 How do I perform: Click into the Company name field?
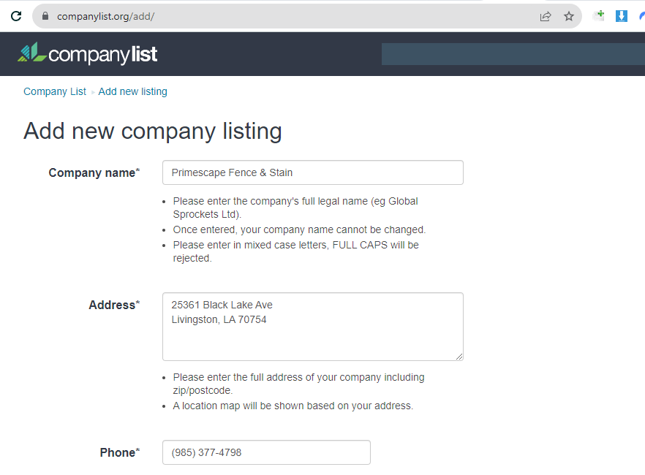(312, 172)
